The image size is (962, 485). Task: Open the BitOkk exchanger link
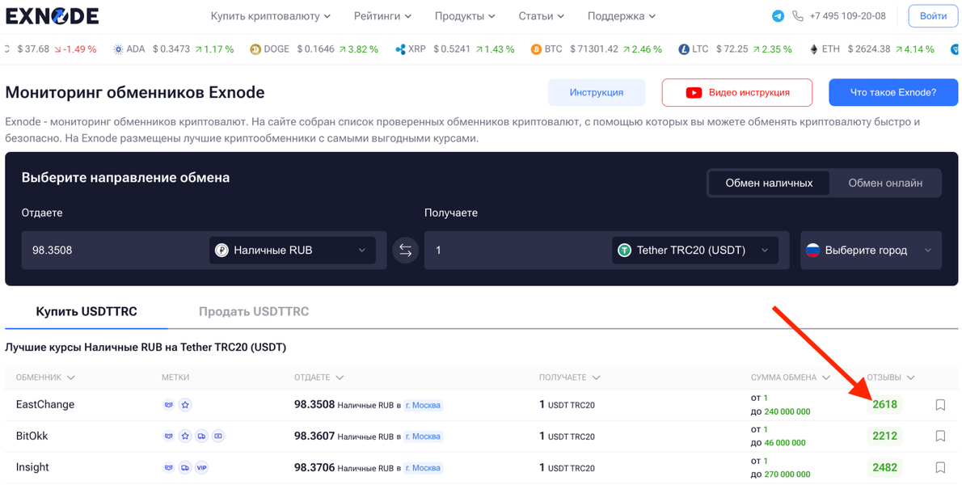(x=32, y=436)
